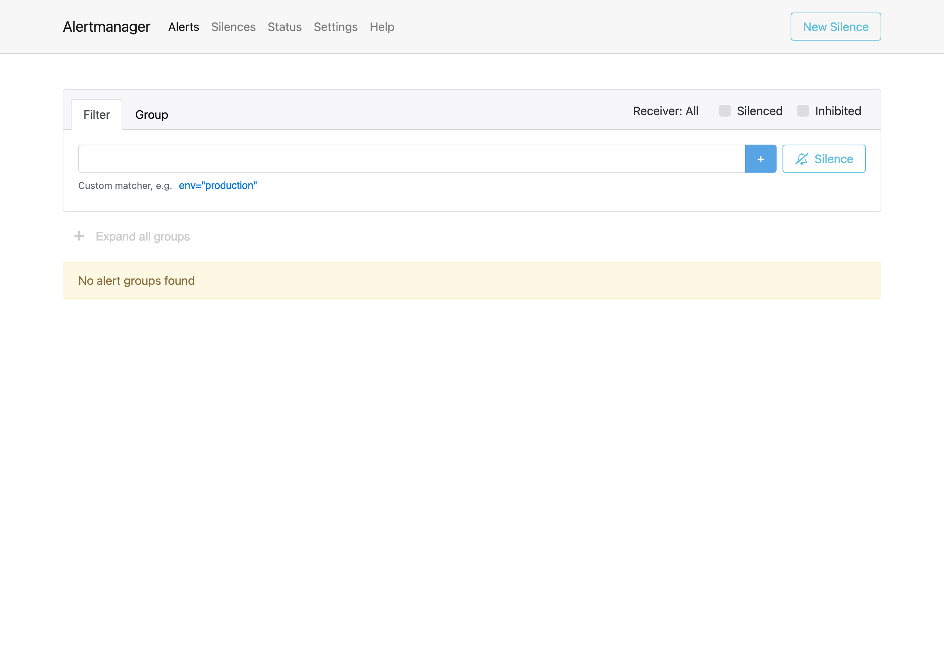Go to the Silences page
The image size is (944, 664).
point(233,27)
